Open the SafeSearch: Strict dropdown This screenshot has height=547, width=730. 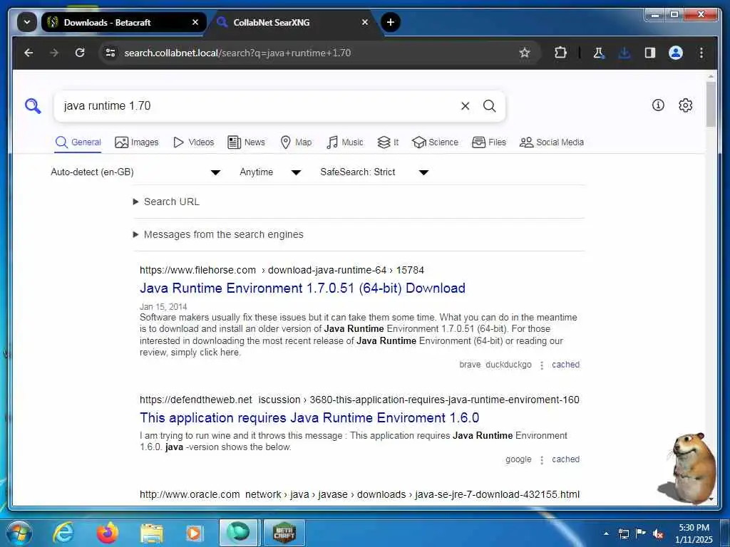click(x=374, y=172)
